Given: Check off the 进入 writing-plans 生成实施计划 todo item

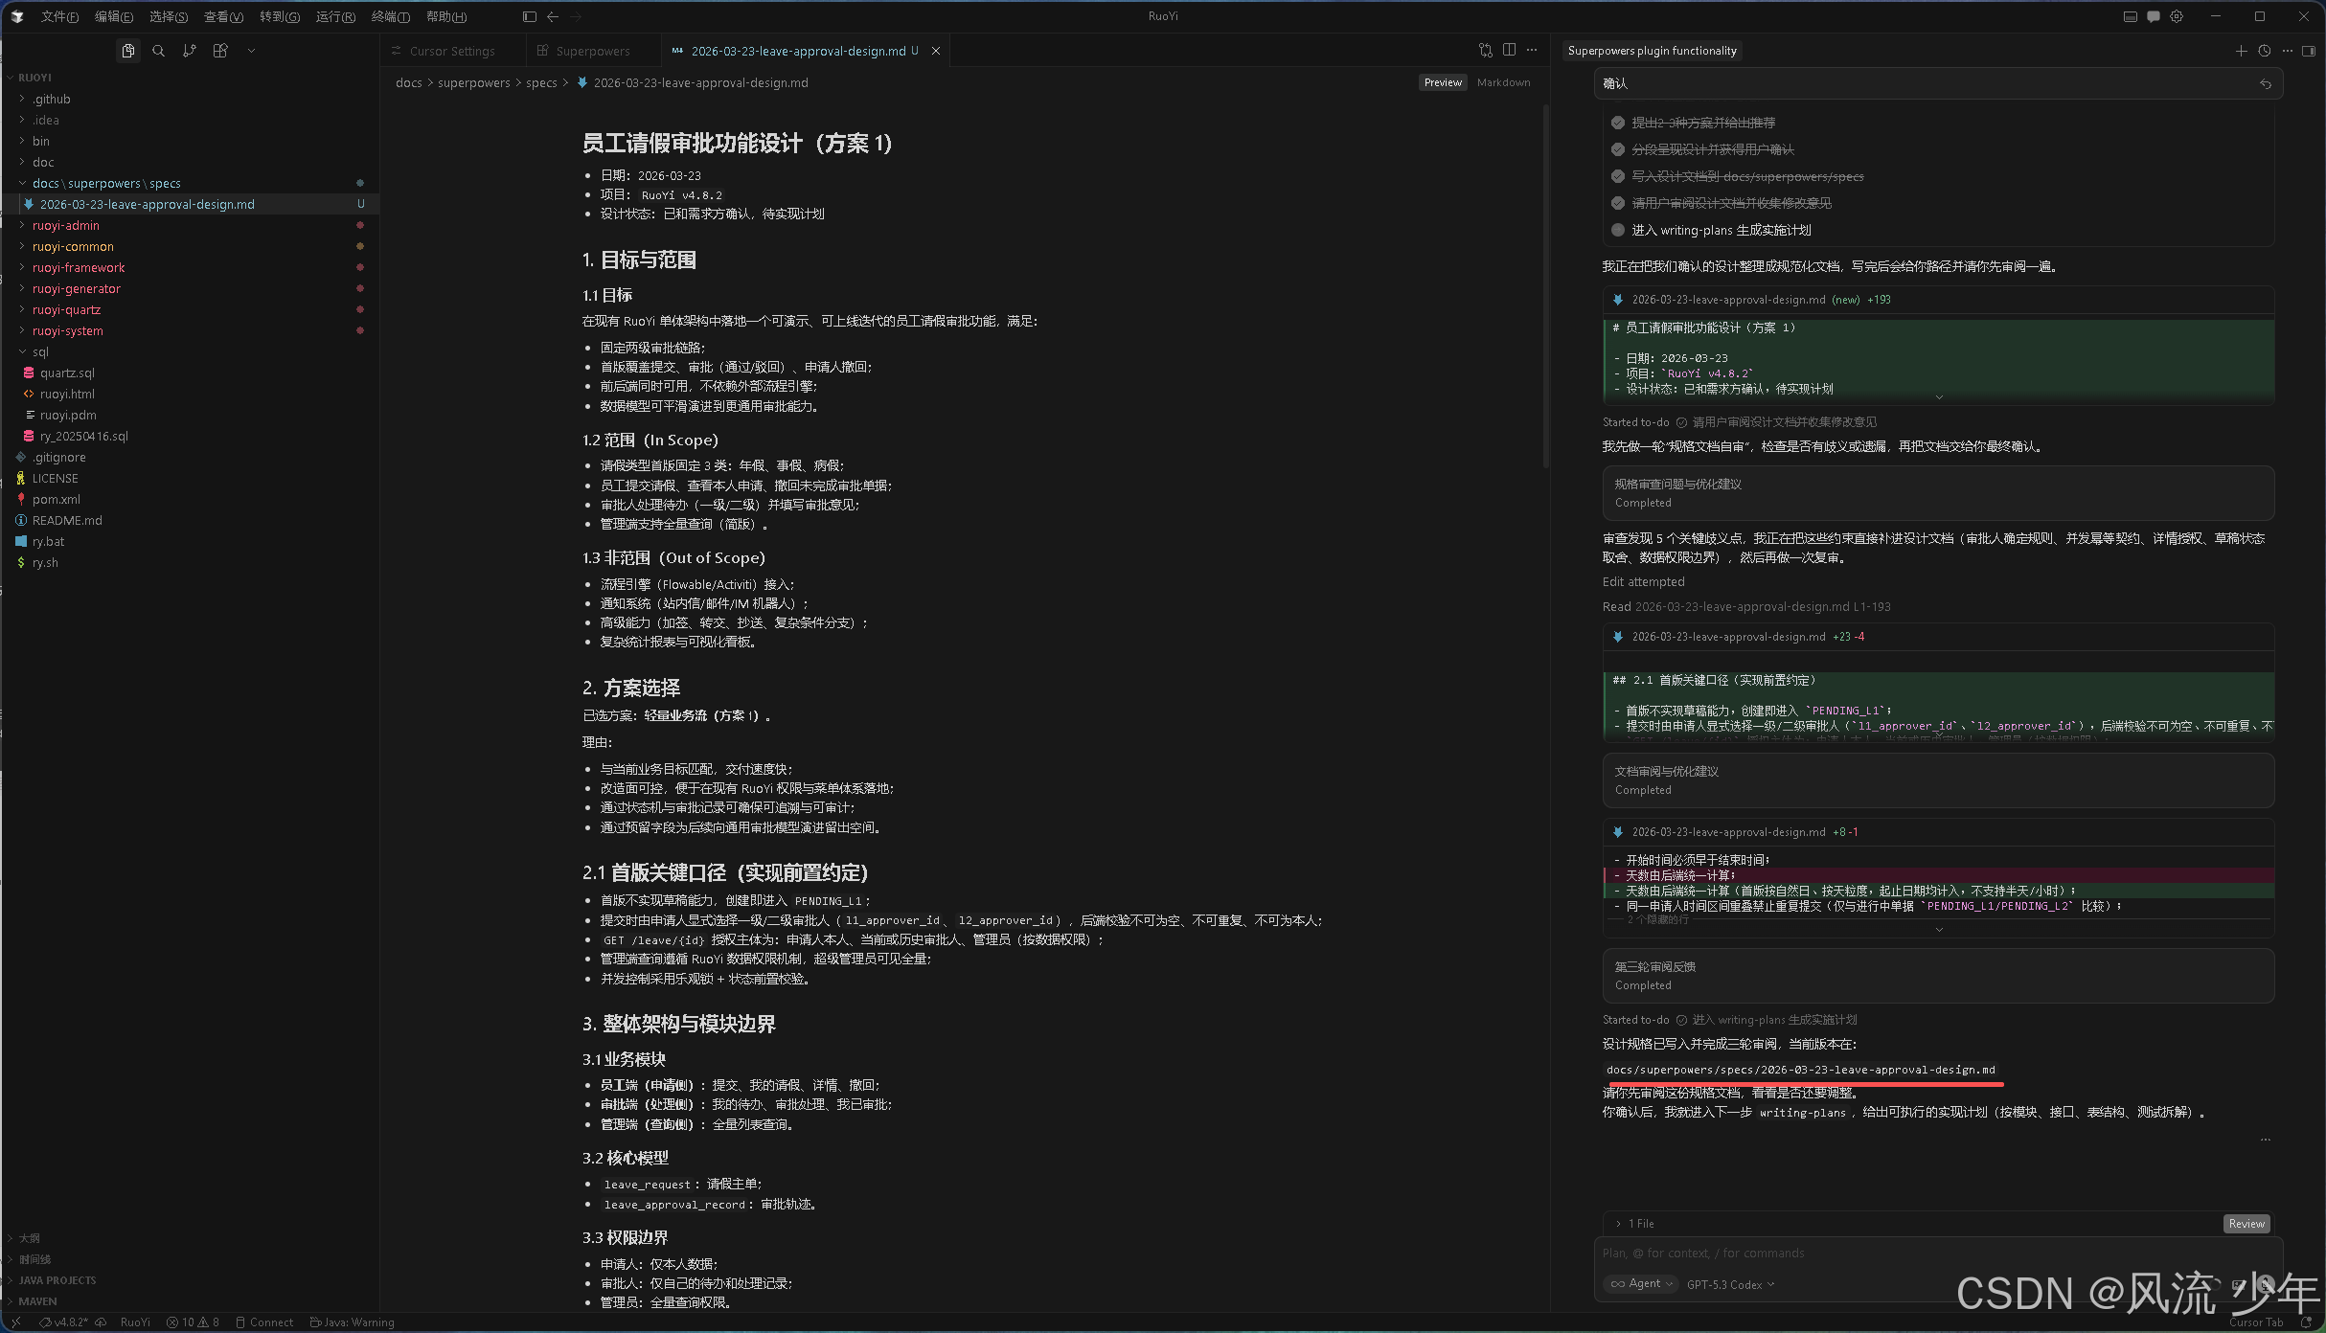Looking at the screenshot, I should click(1617, 230).
